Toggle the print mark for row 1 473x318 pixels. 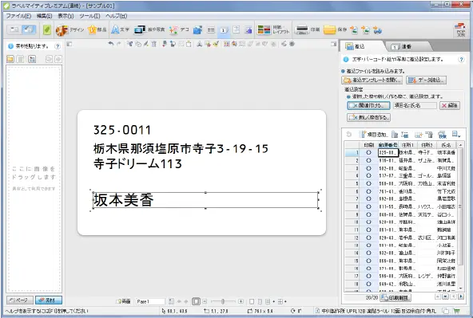[368, 152]
